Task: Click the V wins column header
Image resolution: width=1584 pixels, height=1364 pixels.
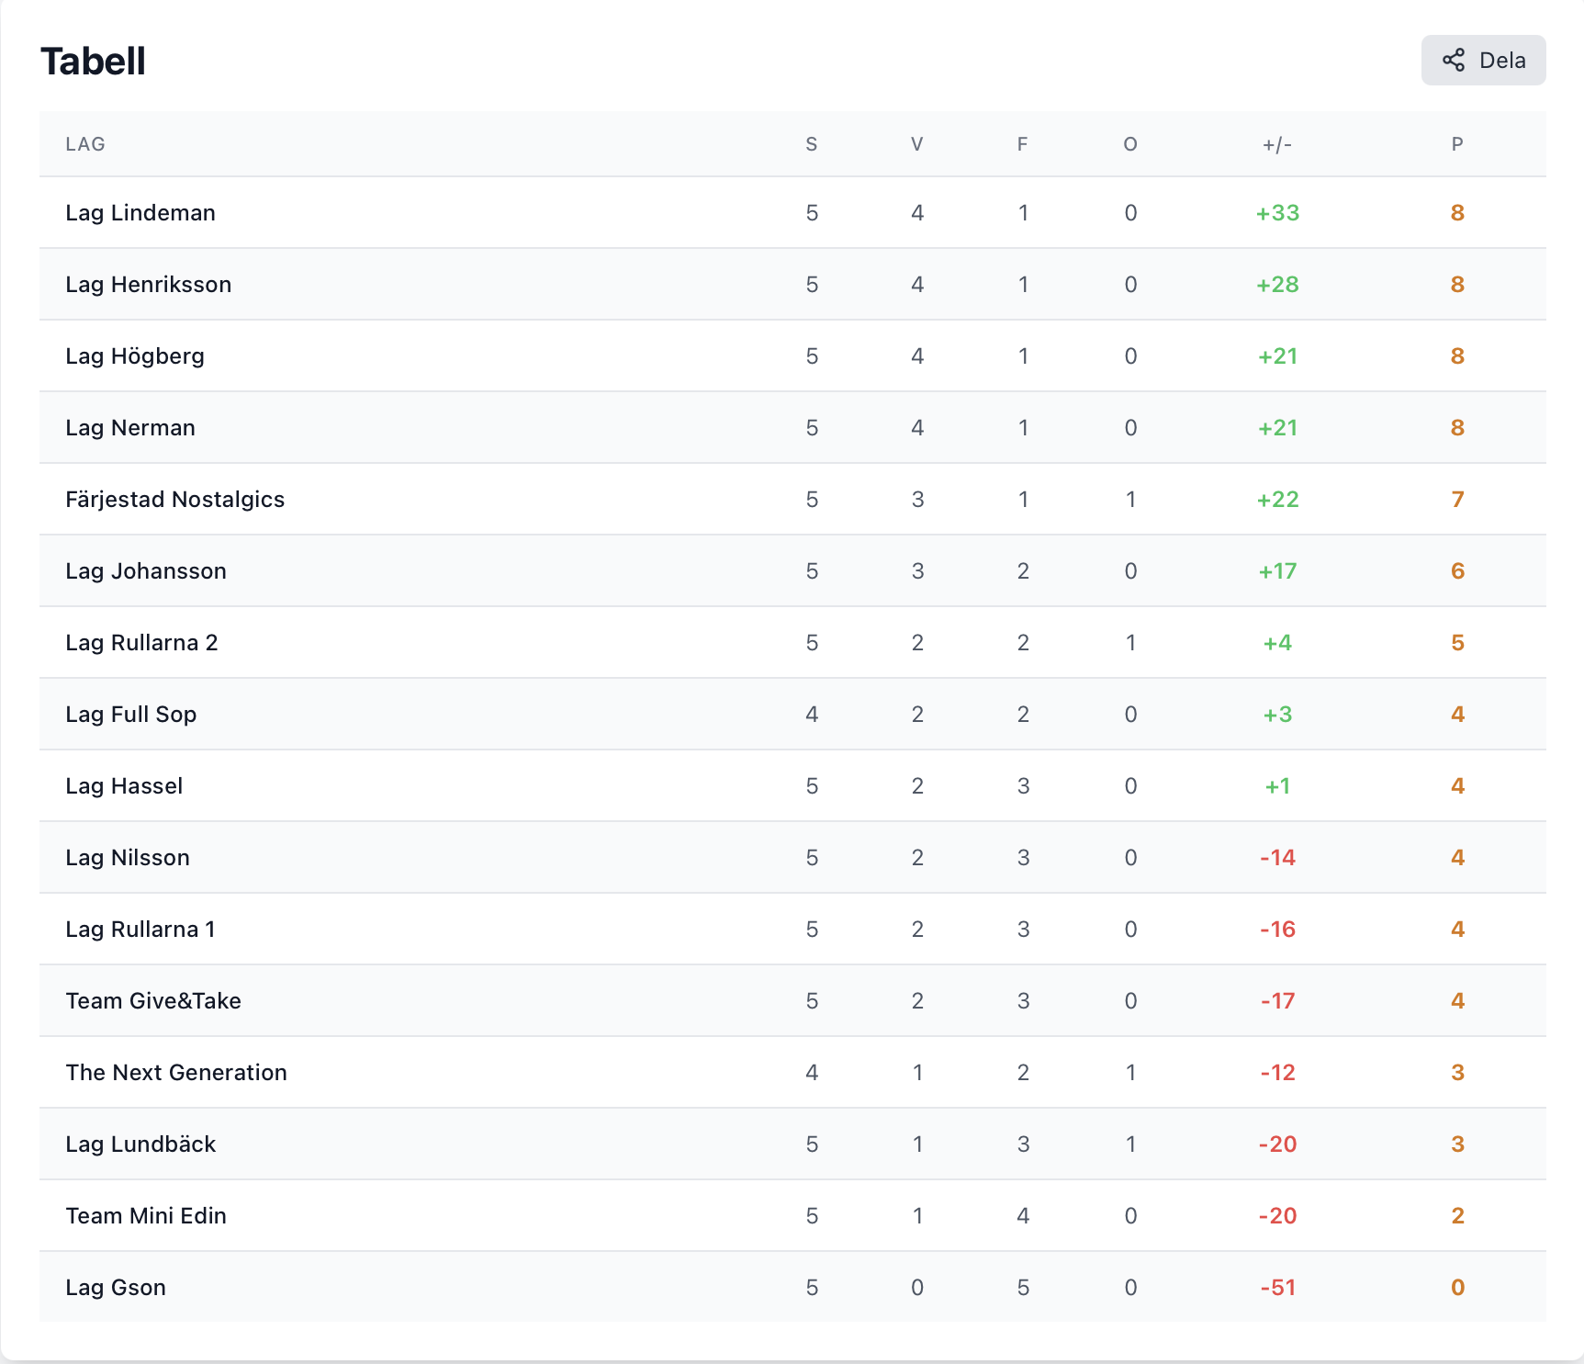Action: [x=916, y=144]
